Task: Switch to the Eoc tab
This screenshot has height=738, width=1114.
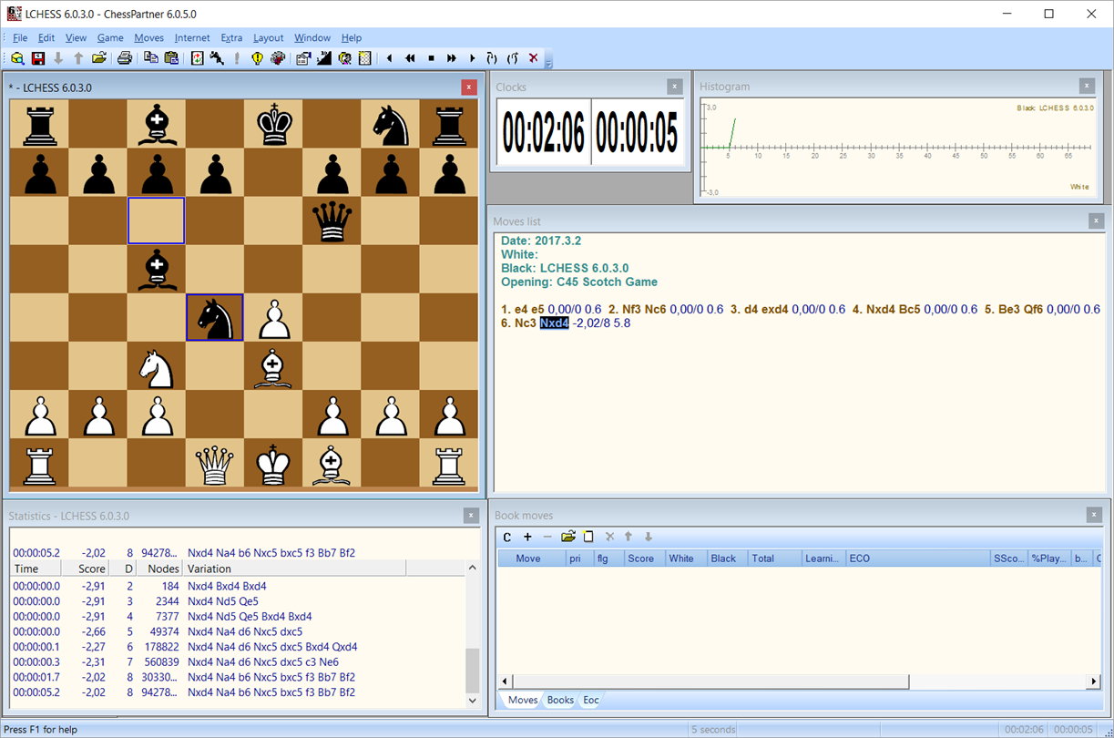Action: coord(591,700)
